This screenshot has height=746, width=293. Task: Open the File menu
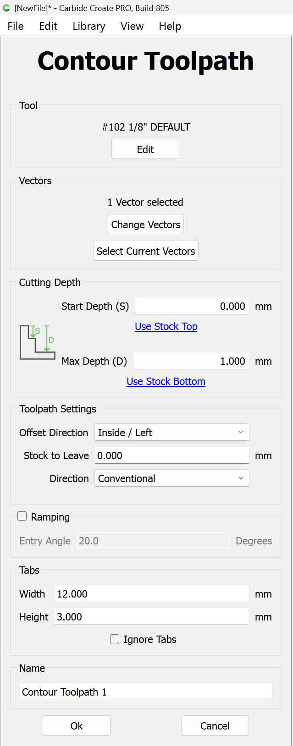(16, 26)
